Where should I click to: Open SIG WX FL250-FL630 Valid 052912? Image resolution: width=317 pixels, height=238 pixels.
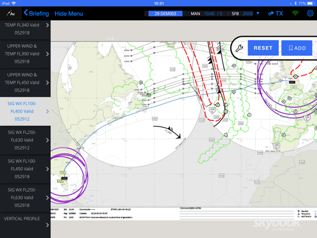tap(25, 140)
